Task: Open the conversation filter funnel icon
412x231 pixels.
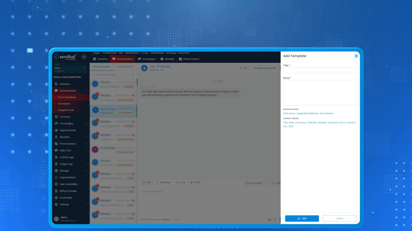Action: pos(133,74)
